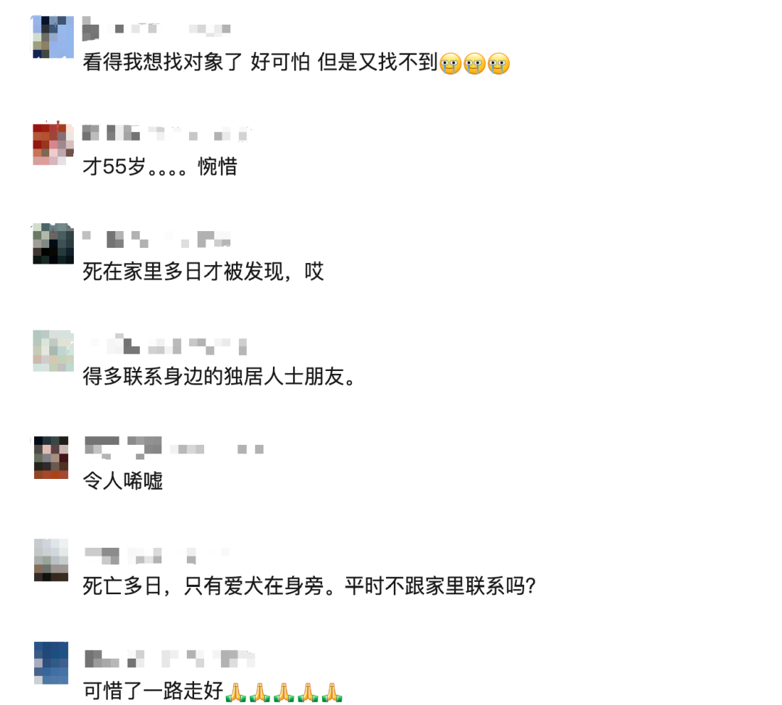Select comment '得多联系身边的独居人士朋友。'
782x705 pixels.
(219, 376)
